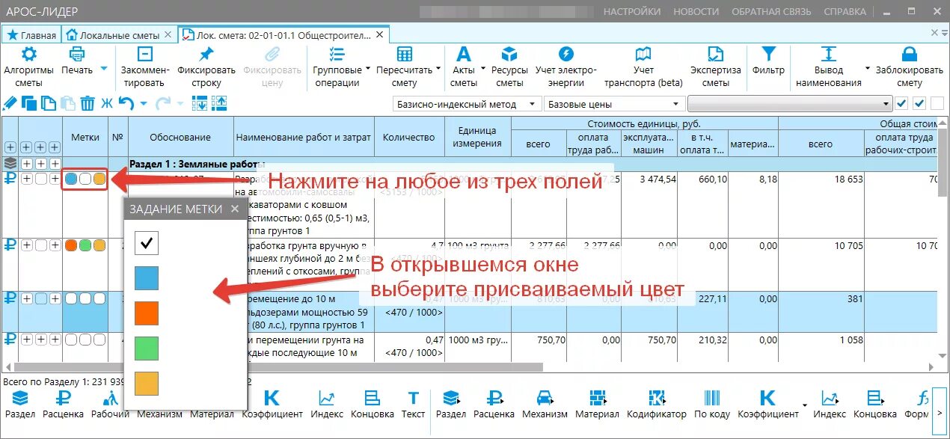Click the move rows down icon
Screen dimensions: 950x439
point(201,103)
